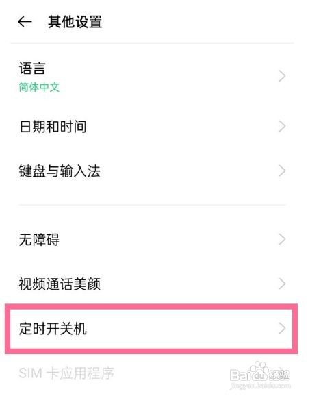Tap the back arrow icon
The image size is (310, 398).
[x=25, y=22]
